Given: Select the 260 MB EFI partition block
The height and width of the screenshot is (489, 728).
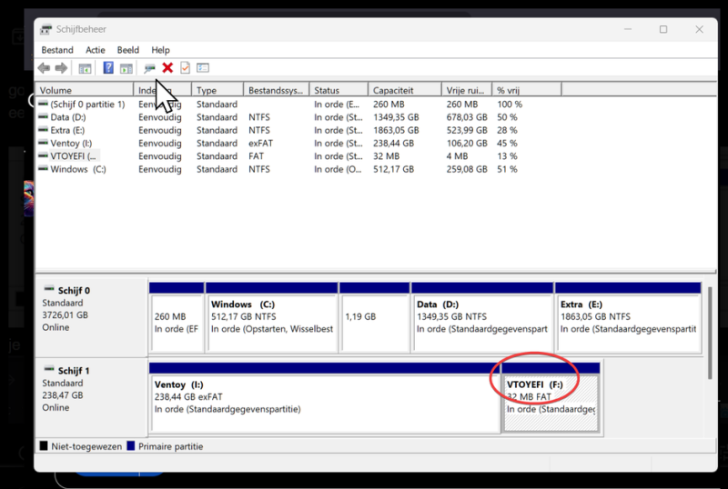Looking at the screenshot, I should pos(177,318).
